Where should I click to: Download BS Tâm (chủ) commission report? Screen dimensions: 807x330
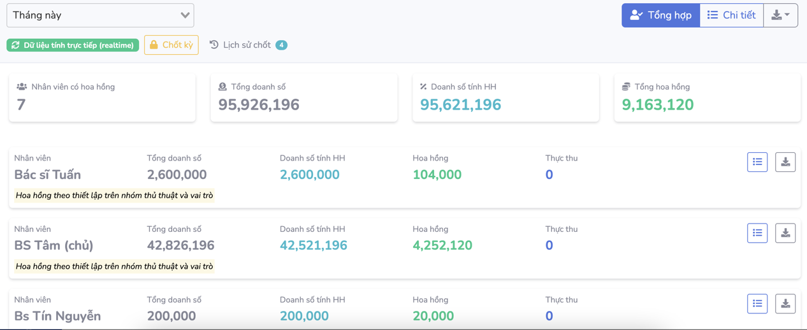[x=785, y=233]
